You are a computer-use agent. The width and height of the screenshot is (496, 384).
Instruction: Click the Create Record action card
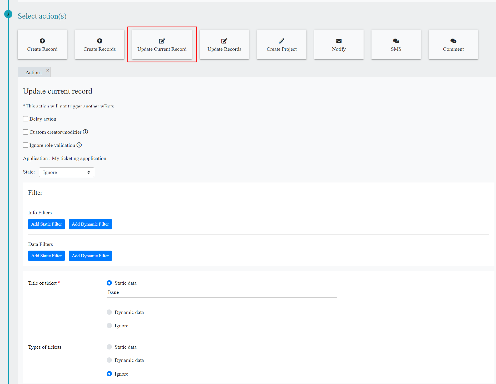click(42, 45)
